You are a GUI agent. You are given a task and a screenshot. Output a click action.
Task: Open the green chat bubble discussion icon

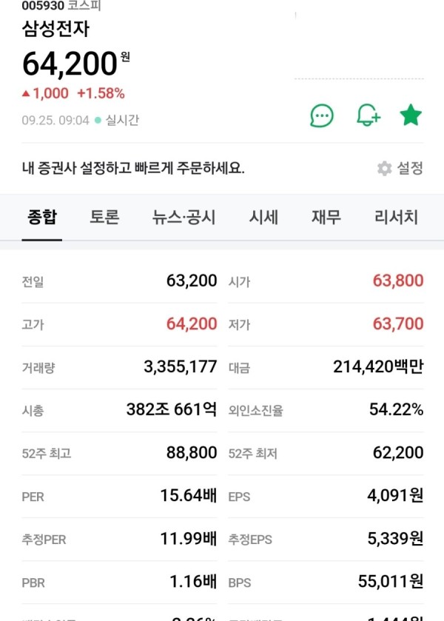pyautogui.click(x=322, y=115)
